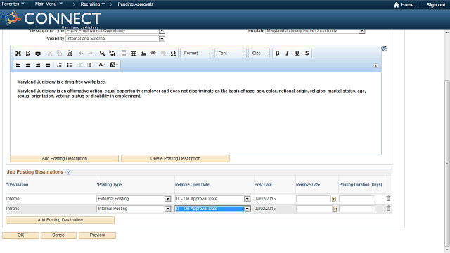Delete the Internet destination row

point(388,198)
